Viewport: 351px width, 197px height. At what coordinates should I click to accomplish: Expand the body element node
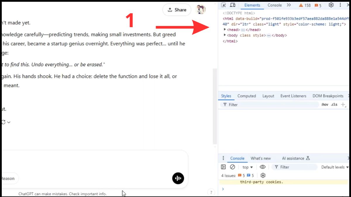click(x=225, y=35)
